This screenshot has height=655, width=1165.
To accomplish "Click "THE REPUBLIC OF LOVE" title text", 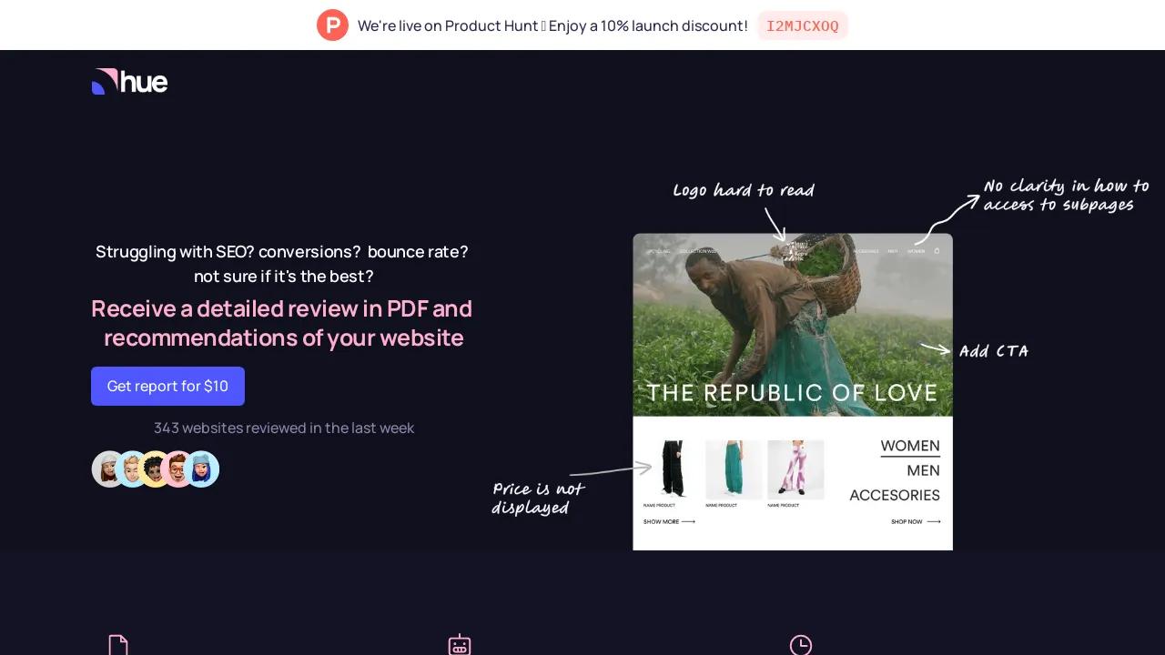I will tap(792, 393).
